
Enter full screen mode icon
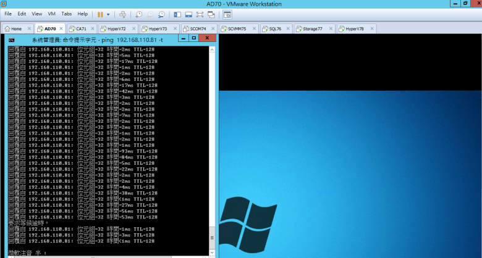[200, 14]
